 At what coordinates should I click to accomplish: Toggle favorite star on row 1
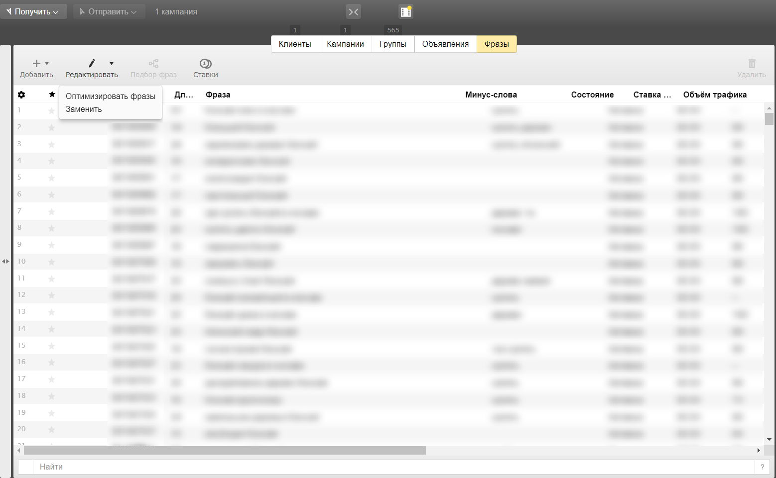click(x=51, y=111)
